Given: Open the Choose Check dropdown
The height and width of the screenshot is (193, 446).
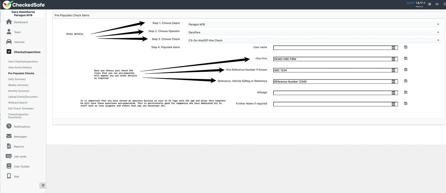Looking at the screenshot, I should pyautogui.click(x=313, y=40).
